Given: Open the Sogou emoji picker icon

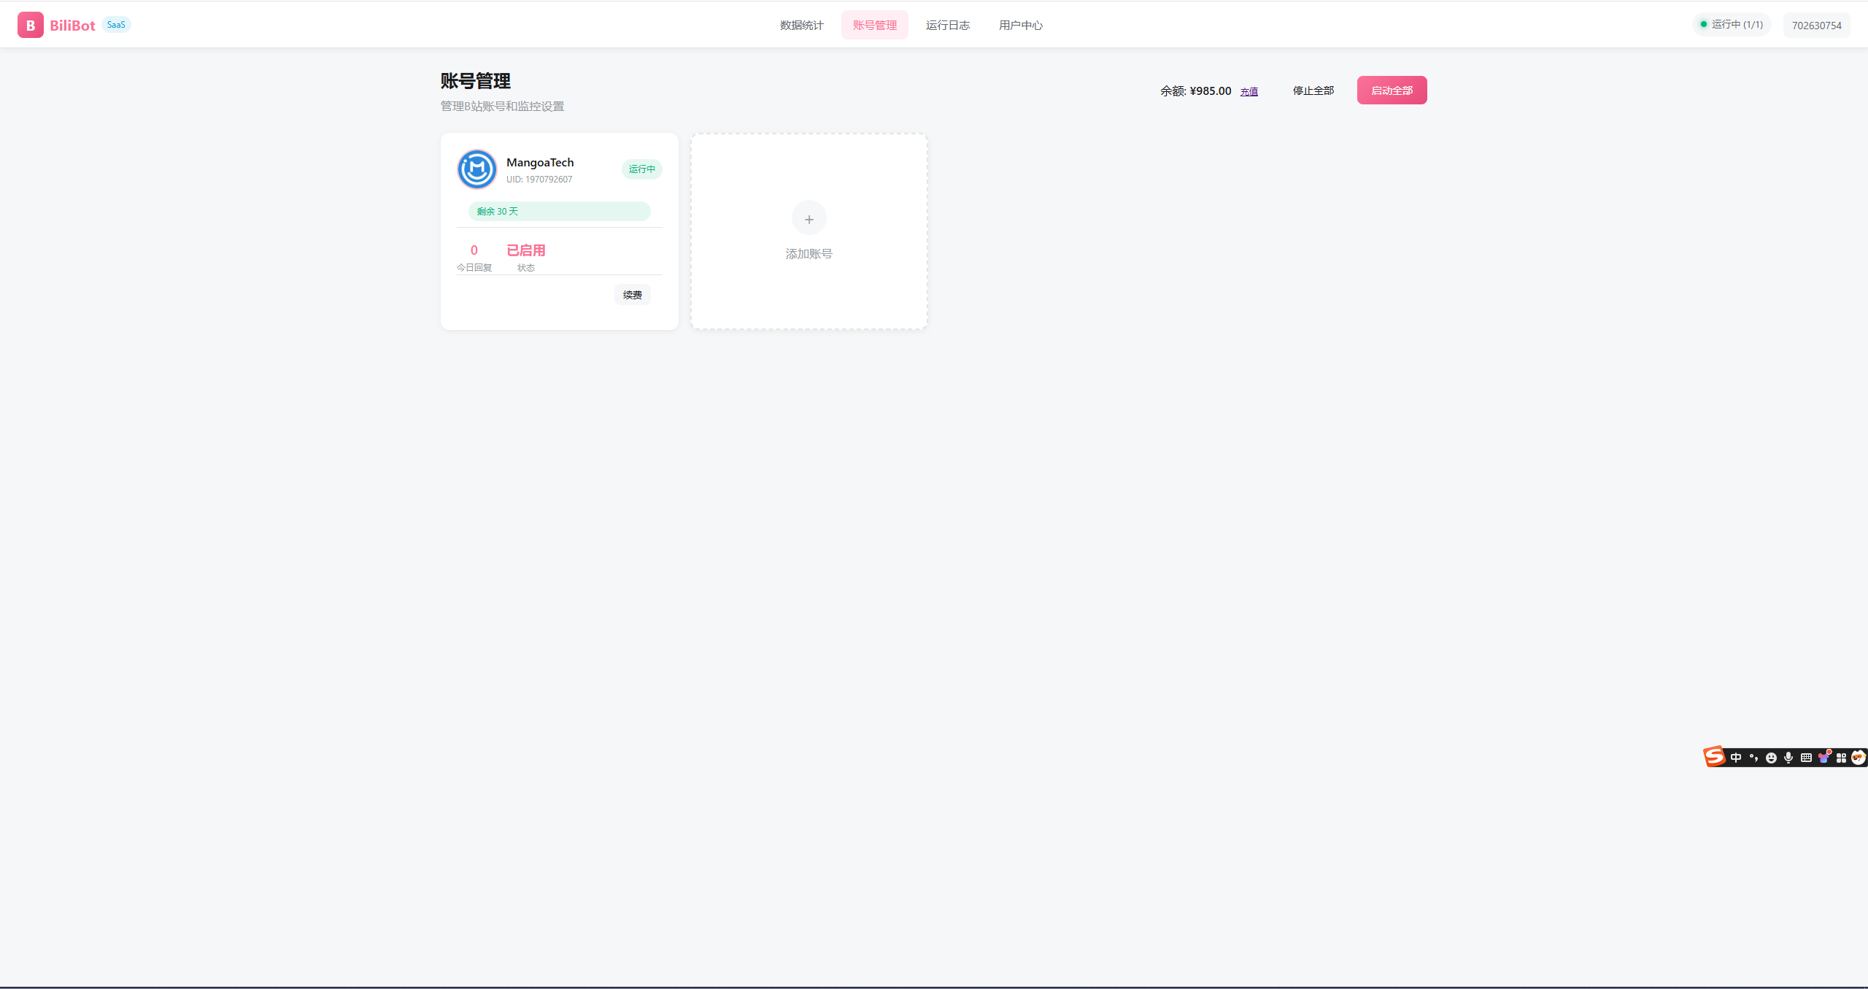Looking at the screenshot, I should pyautogui.click(x=1771, y=757).
